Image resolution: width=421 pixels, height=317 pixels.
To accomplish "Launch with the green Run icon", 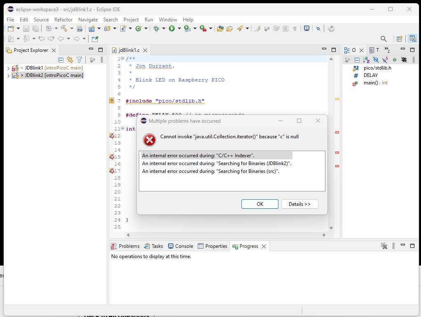I will (x=172, y=28).
